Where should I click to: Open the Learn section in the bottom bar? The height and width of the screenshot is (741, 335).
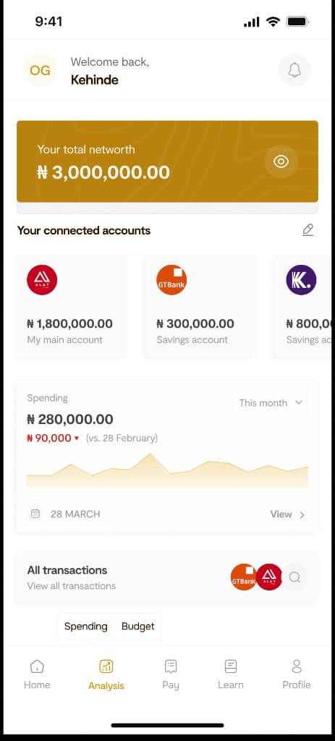(231, 674)
